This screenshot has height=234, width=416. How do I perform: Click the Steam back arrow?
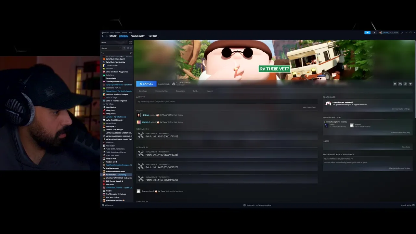[103, 36]
